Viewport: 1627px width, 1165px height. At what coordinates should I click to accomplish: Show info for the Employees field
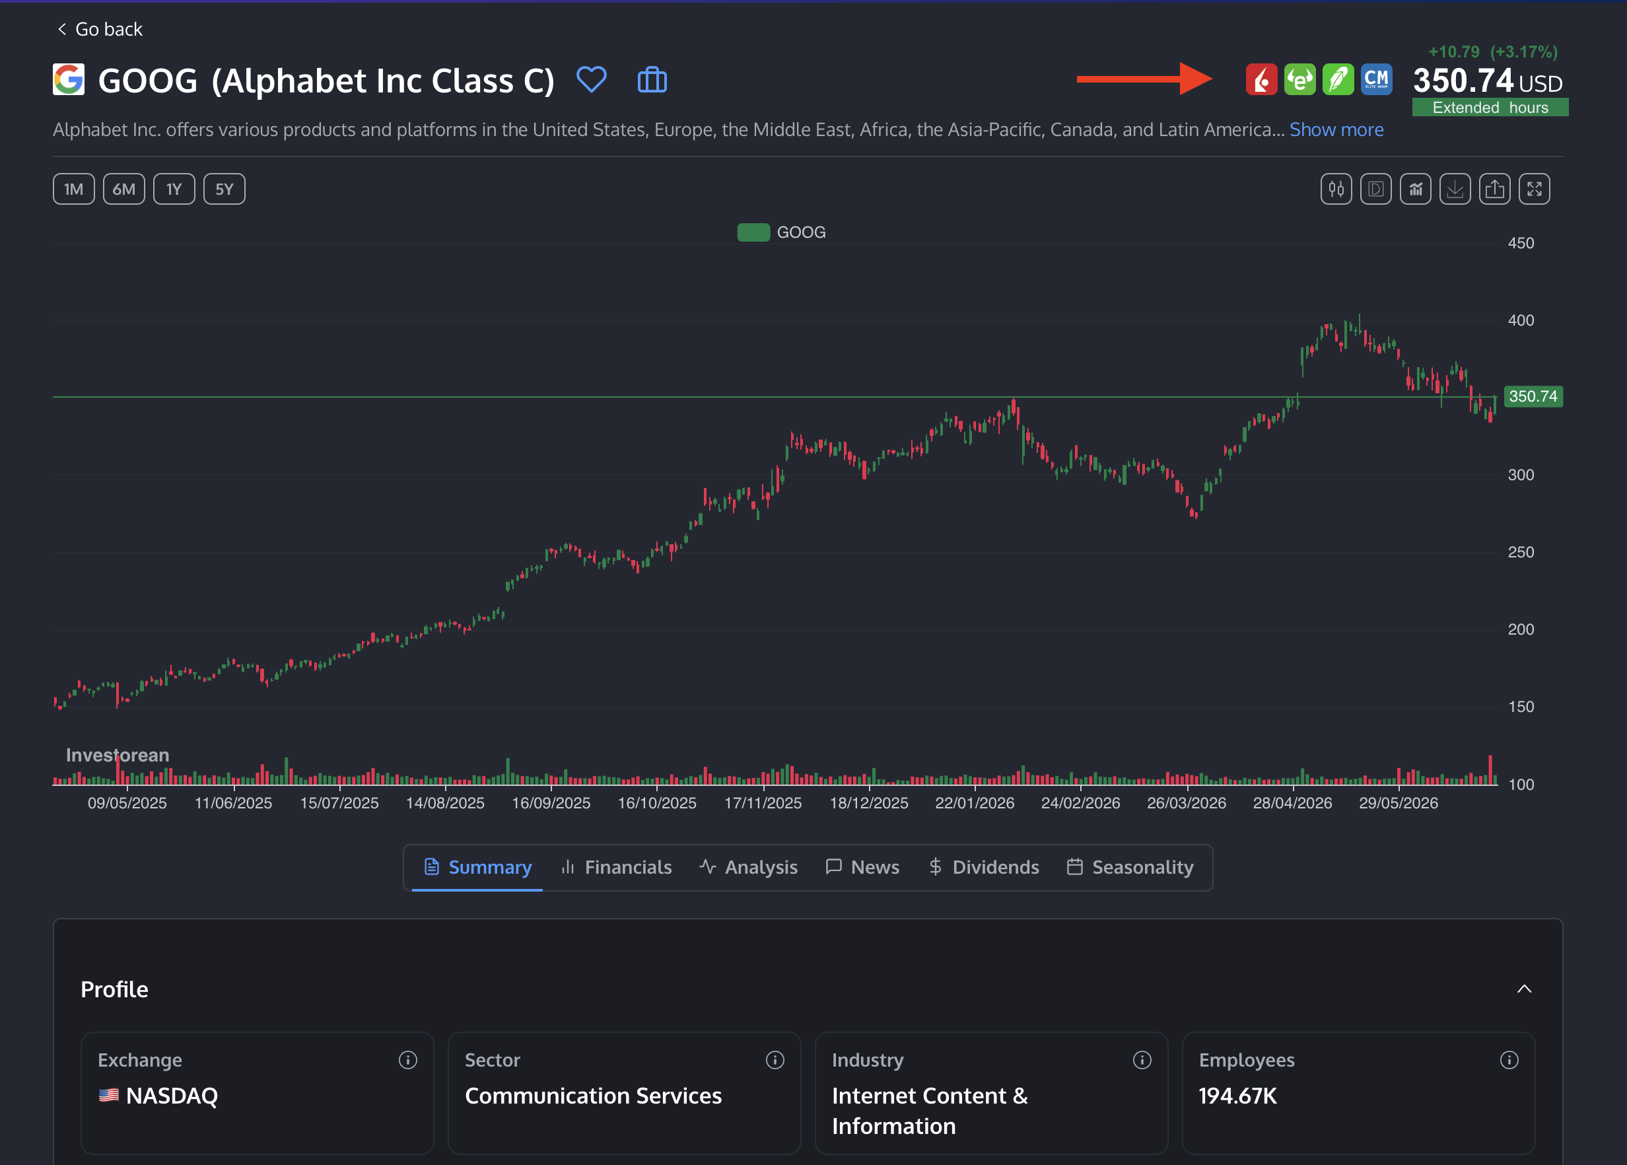pos(1509,1060)
